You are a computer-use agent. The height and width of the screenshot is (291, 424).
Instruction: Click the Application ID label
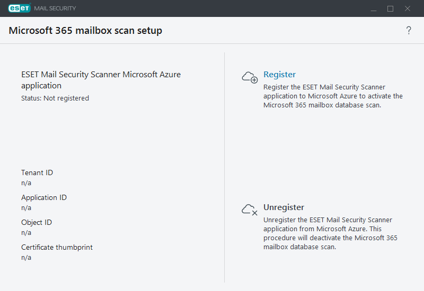tap(44, 198)
